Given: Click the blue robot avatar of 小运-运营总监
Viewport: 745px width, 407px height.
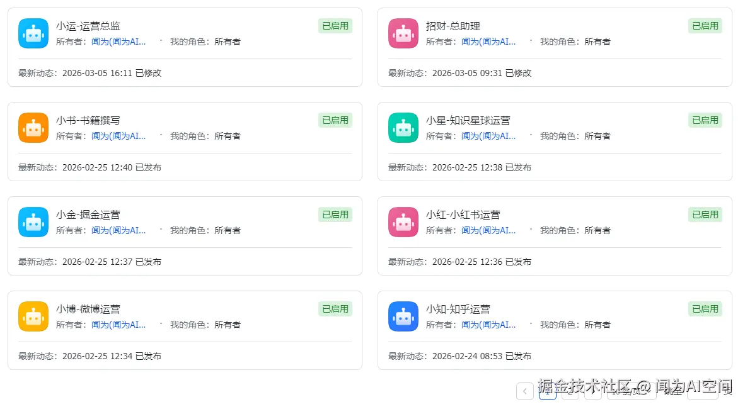Looking at the screenshot, I should [x=33, y=33].
